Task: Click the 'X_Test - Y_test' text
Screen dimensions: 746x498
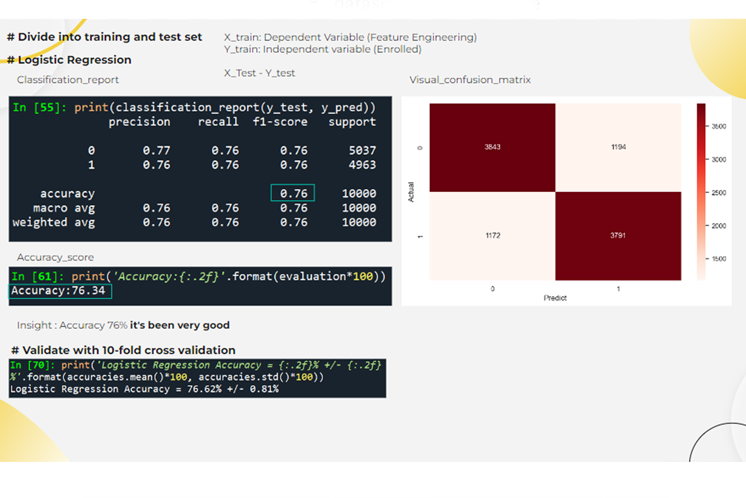Action: click(259, 73)
